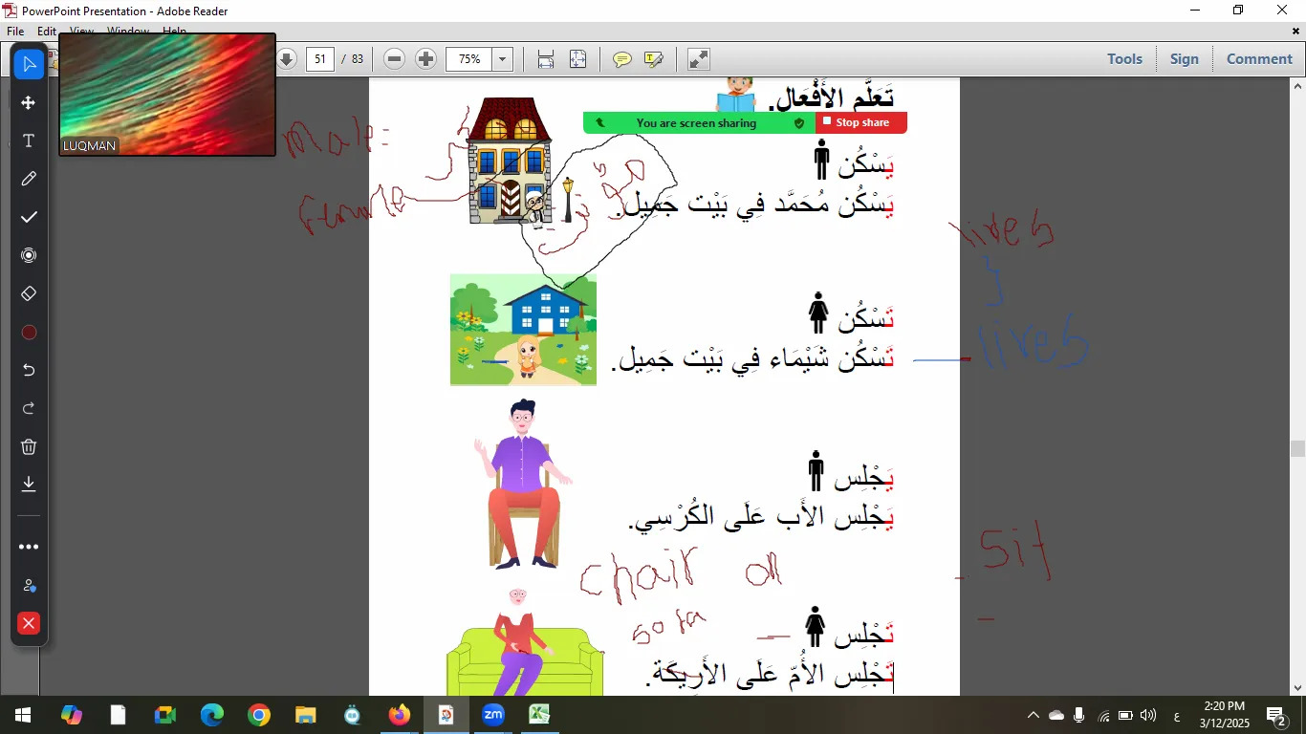Expand the More annotation options menu
The image size is (1306, 734).
29,546
